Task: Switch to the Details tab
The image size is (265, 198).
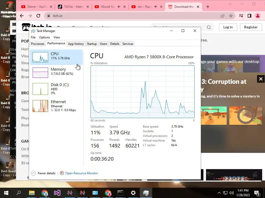Action: pos(115,44)
